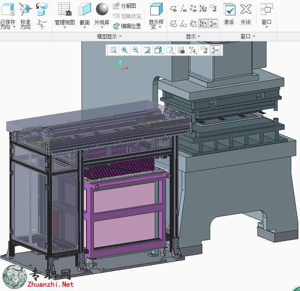The image size is (300, 291).
Task: Open the Manage Views (管理视图) icon
Action: [65, 9]
